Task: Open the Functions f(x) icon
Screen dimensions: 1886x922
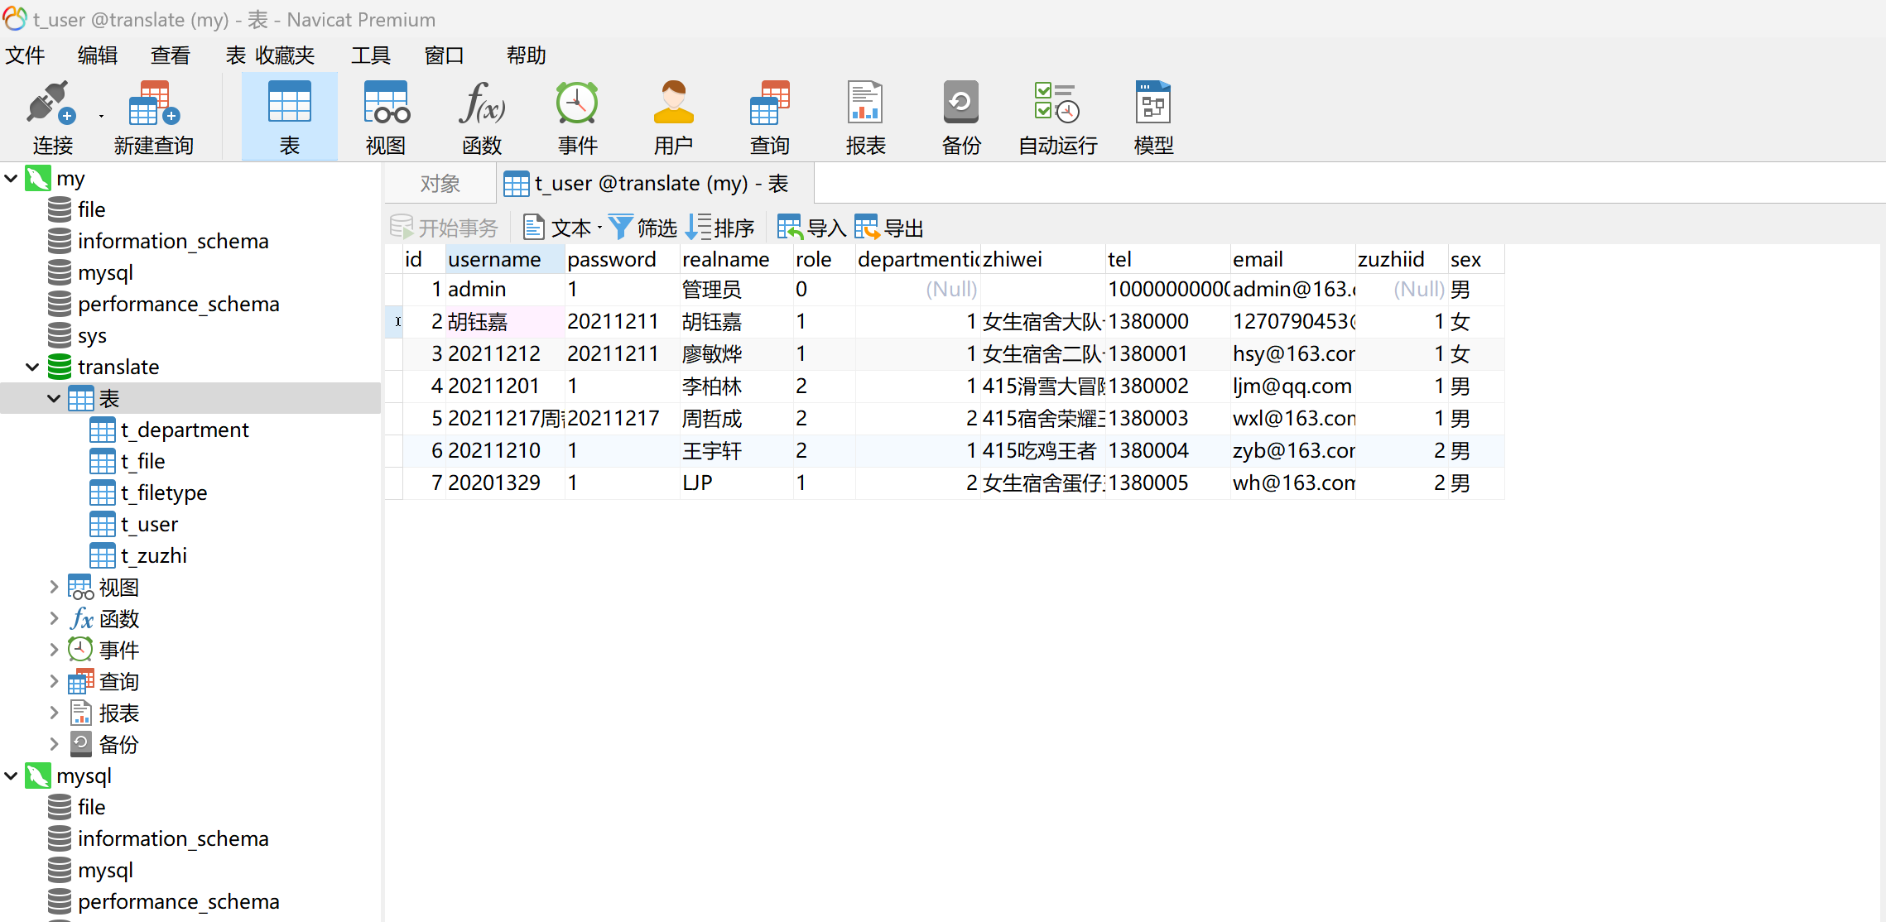Action: (482, 104)
